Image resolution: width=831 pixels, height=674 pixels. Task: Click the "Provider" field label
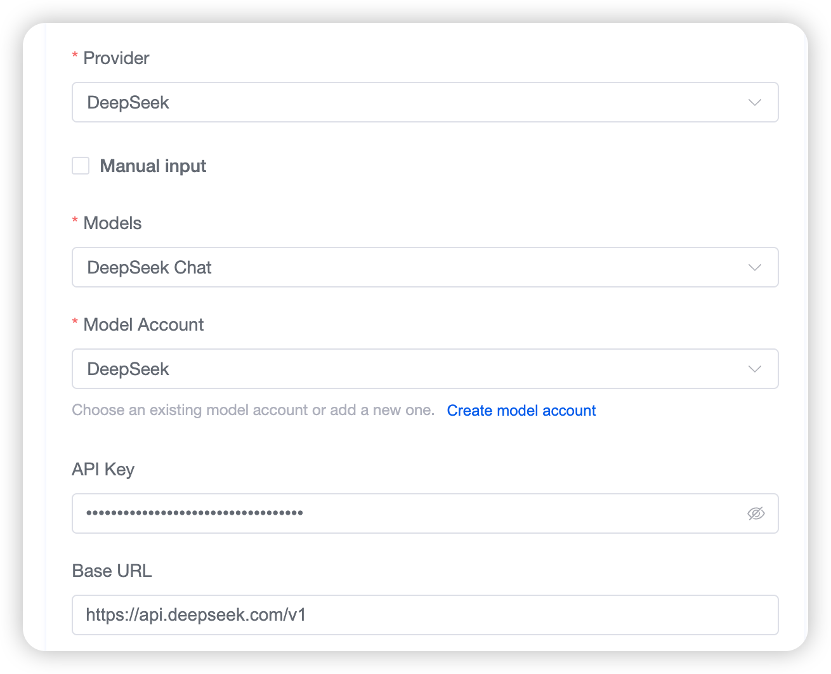[116, 58]
